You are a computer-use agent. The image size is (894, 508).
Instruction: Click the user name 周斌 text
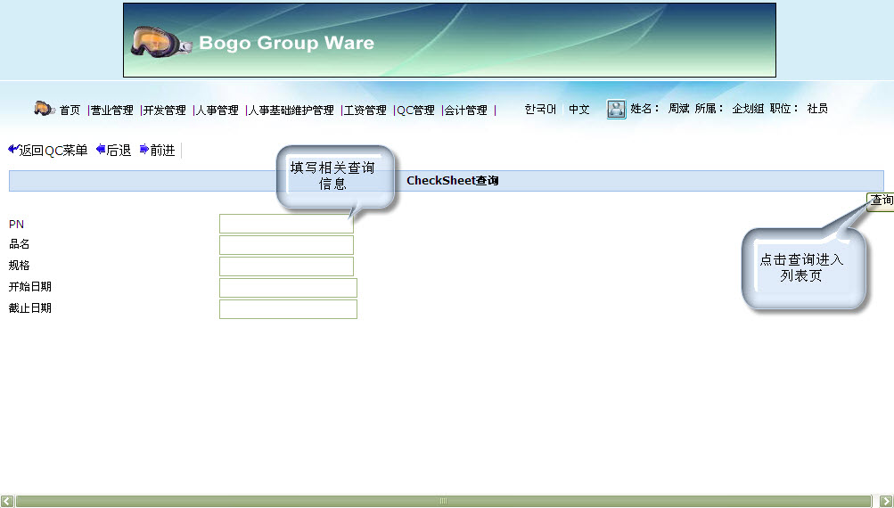(x=678, y=109)
